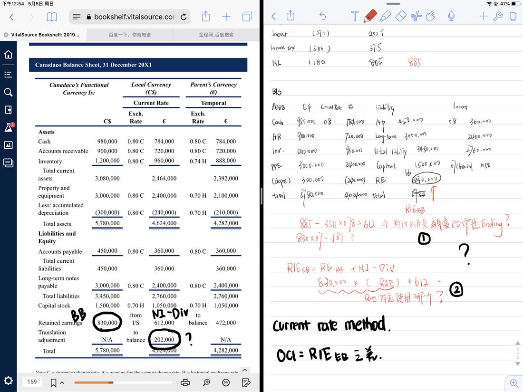Screen dimensions: 523x392
Task: Tap the 'Long-term notes payable' row label
Action: tap(58, 282)
